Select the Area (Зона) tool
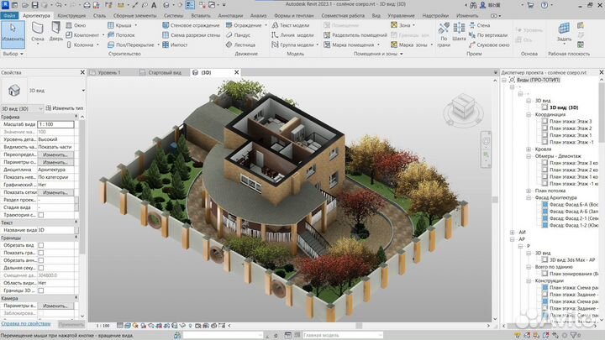Screen dimensions: 605x340 tap(401, 25)
